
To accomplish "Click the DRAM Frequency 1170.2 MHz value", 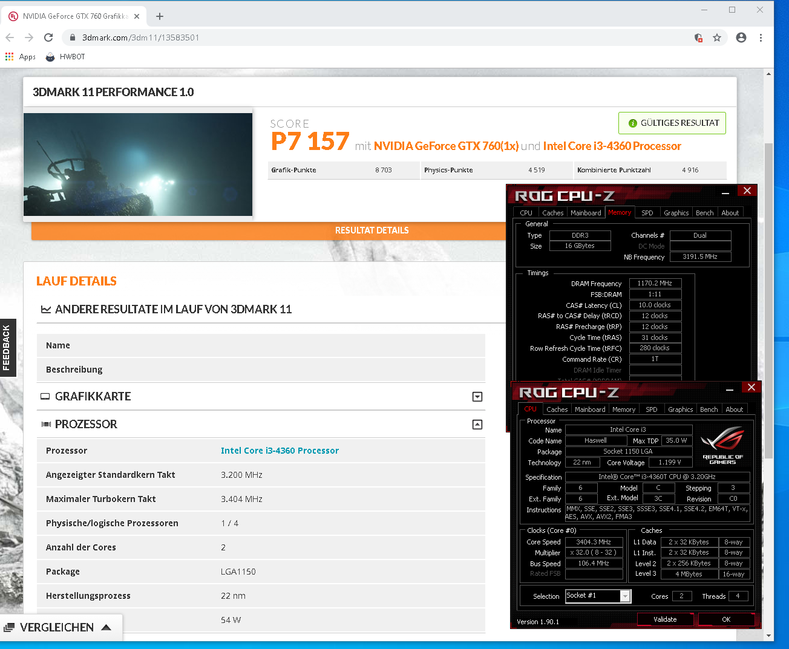I will [x=655, y=283].
